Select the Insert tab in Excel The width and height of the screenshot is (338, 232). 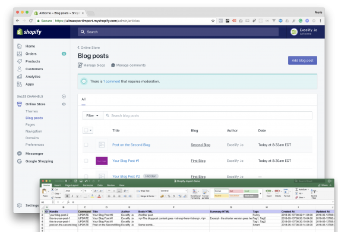point(58,186)
